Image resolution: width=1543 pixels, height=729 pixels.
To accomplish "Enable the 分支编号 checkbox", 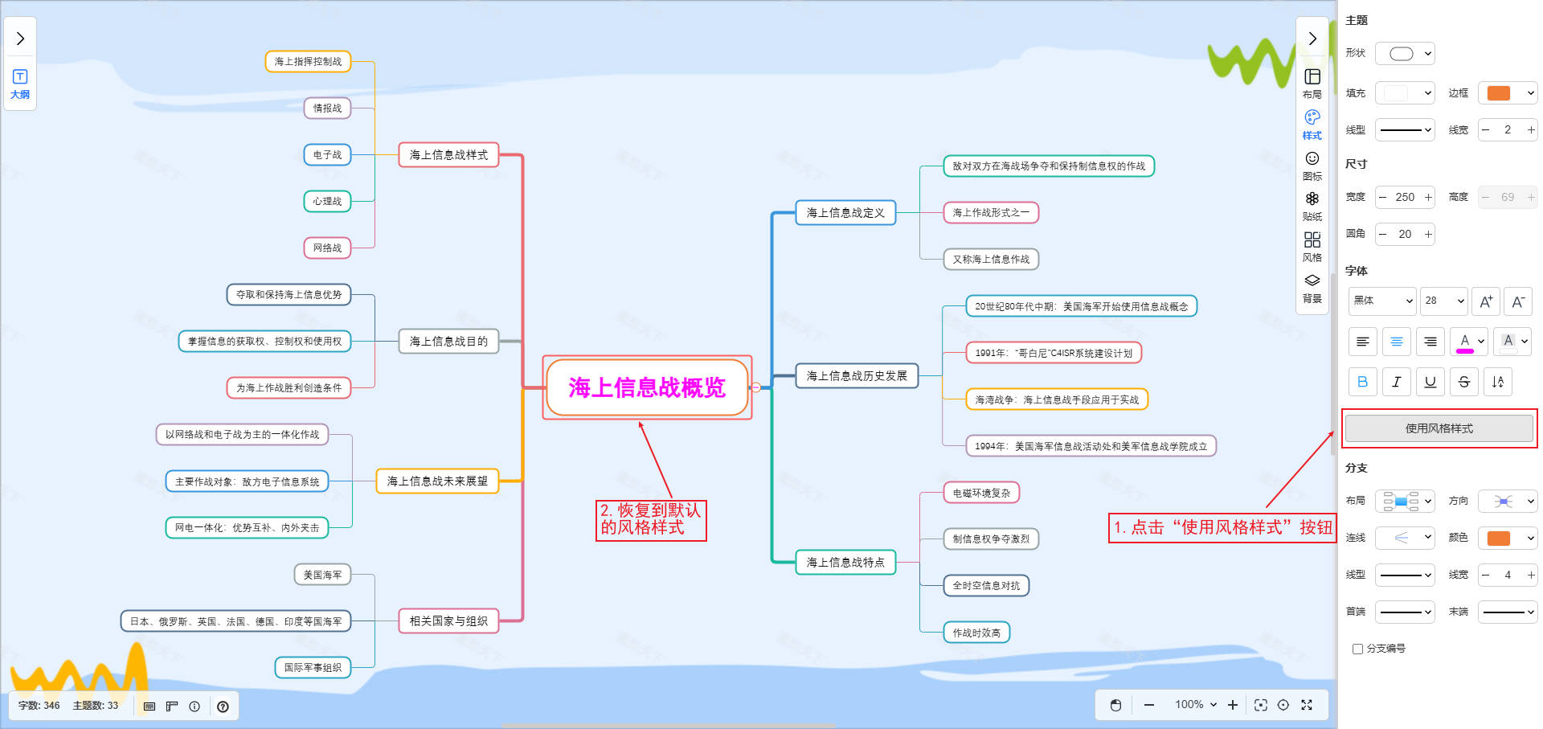I will click(x=1357, y=649).
